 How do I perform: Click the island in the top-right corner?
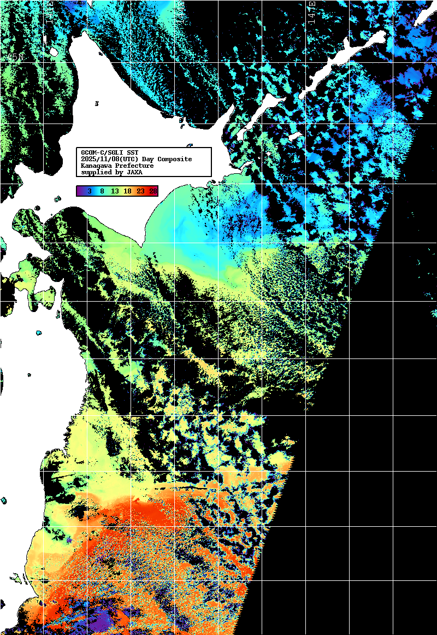(423, 16)
